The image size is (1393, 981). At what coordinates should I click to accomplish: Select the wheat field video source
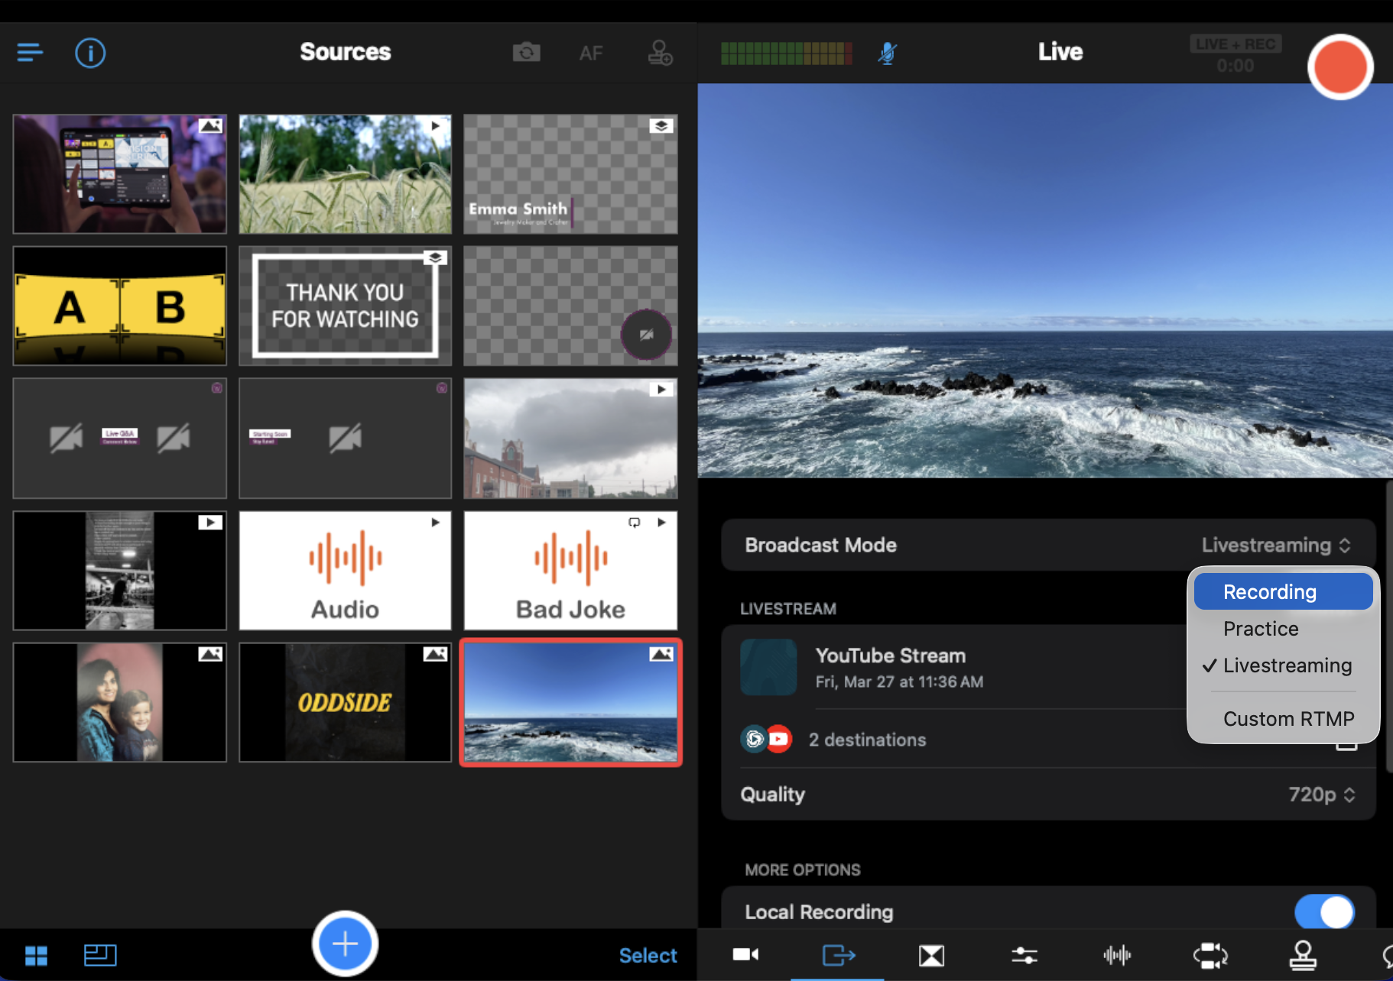[x=345, y=174]
